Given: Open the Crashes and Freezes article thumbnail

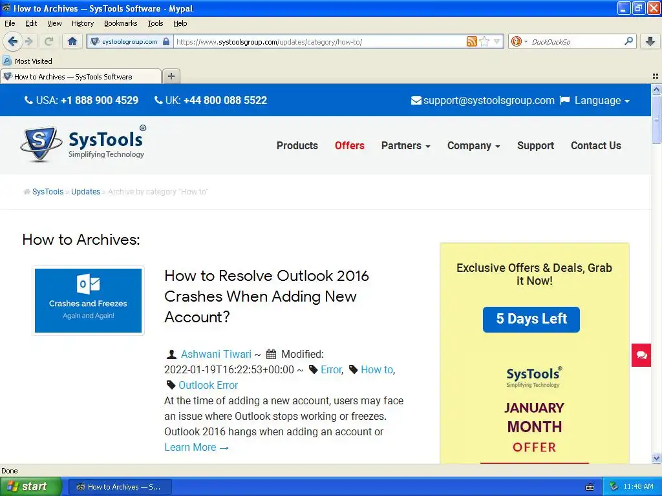Looking at the screenshot, I should point(88,300).
